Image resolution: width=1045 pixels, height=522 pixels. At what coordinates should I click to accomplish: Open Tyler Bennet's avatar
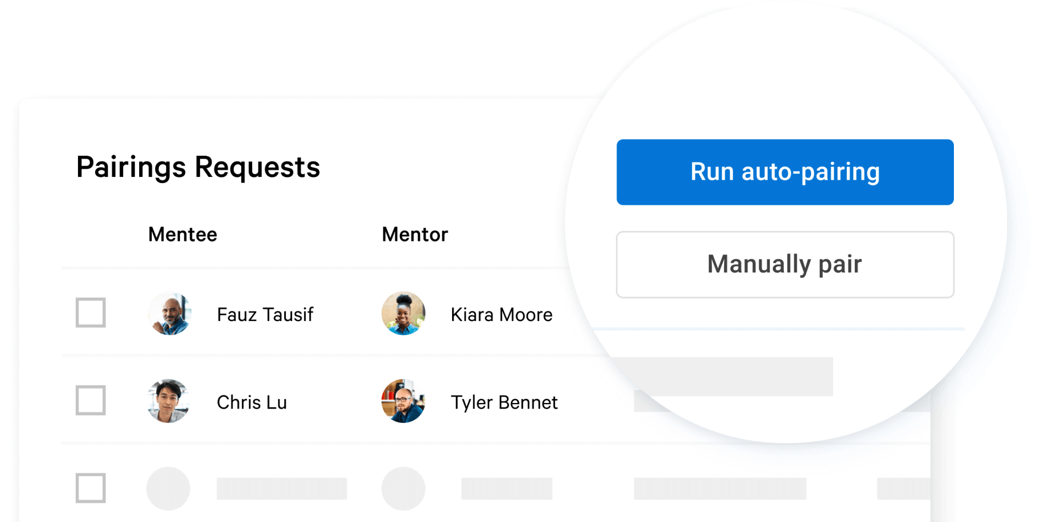pyautogui.click(x=403, y=401)
